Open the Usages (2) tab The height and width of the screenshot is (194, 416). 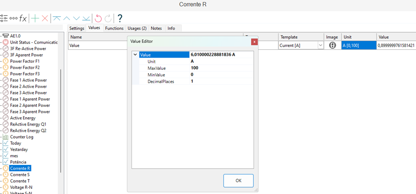[x=137, y=29]
